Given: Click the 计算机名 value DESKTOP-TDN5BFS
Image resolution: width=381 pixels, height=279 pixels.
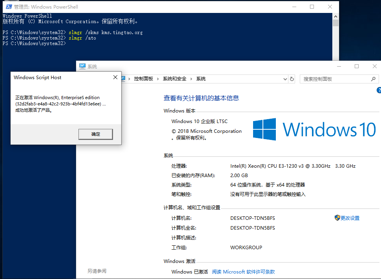Looking at the screenshot, I should click(253, 218).
